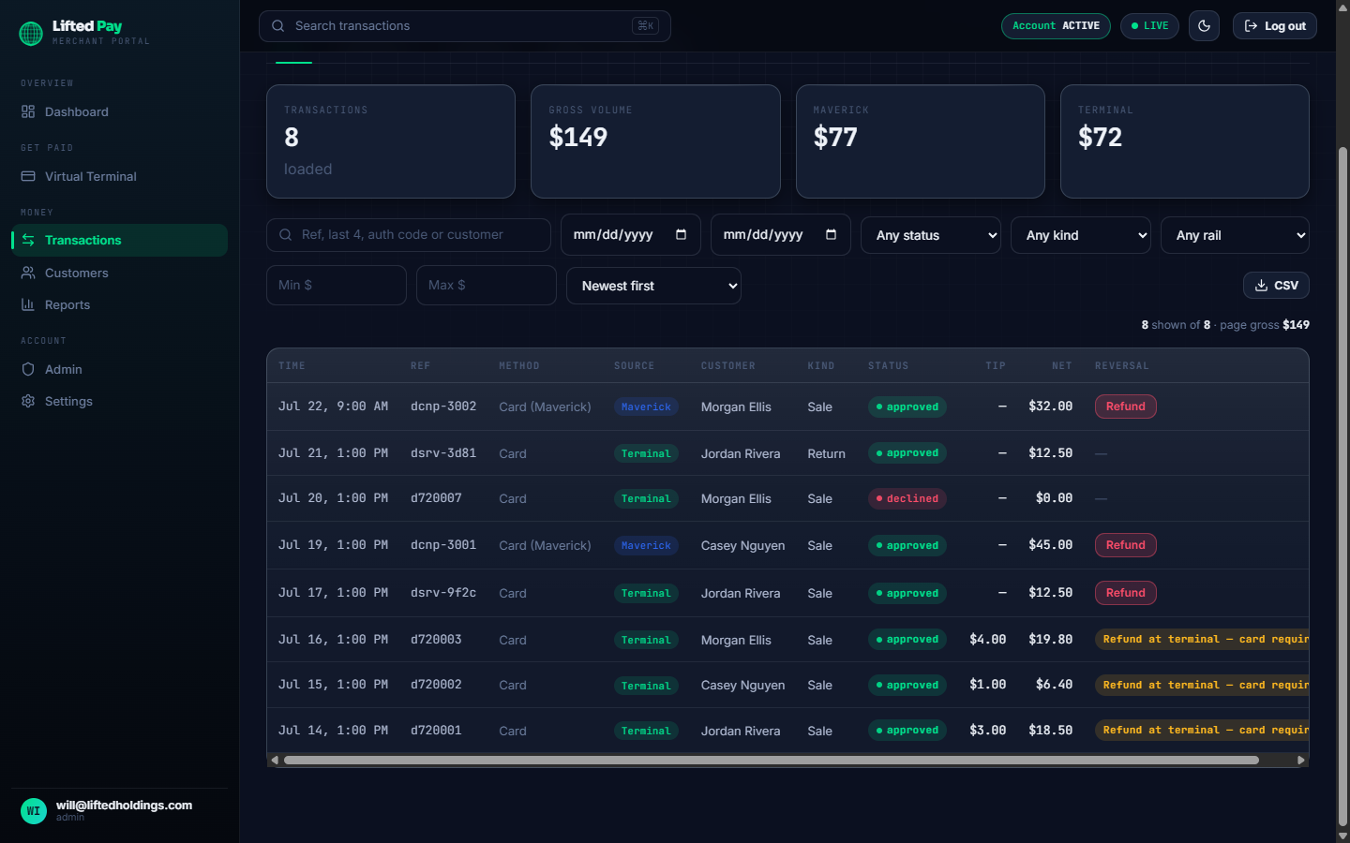Select Transactions in sidebar
The image size is (1350, 843).
point(119,240)
